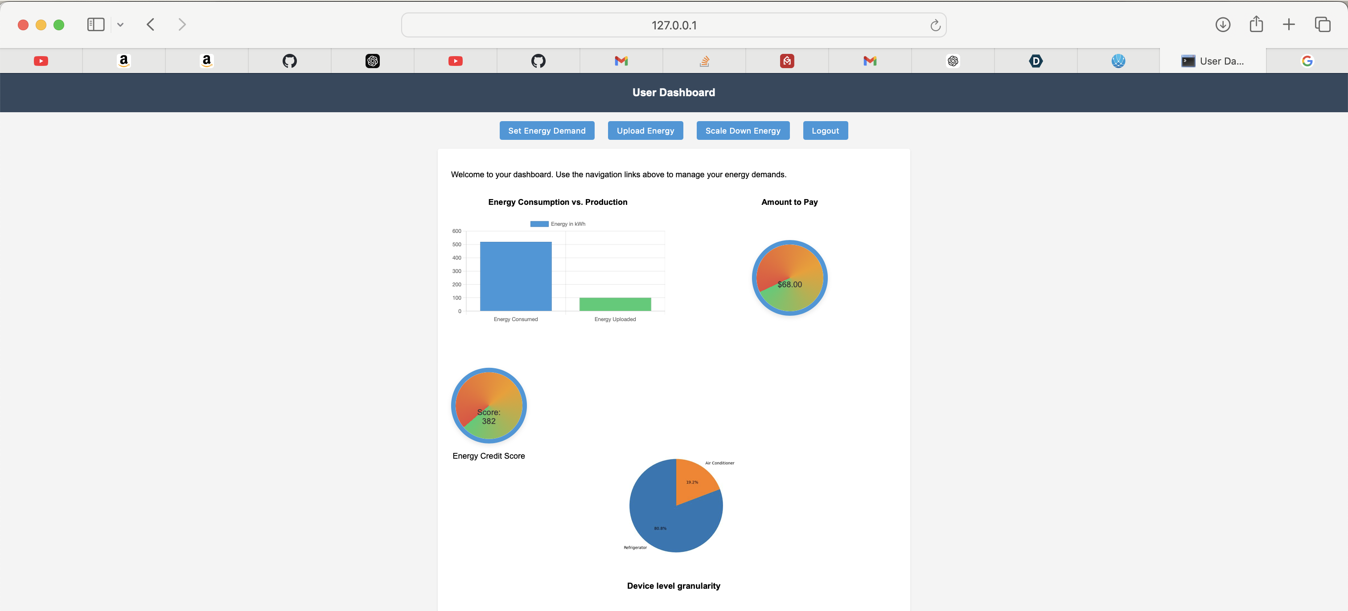Click the address bar showing 127.0.0.1
Screen dimensions: 1348x611
pyautogui.click(x=673, y=25)
